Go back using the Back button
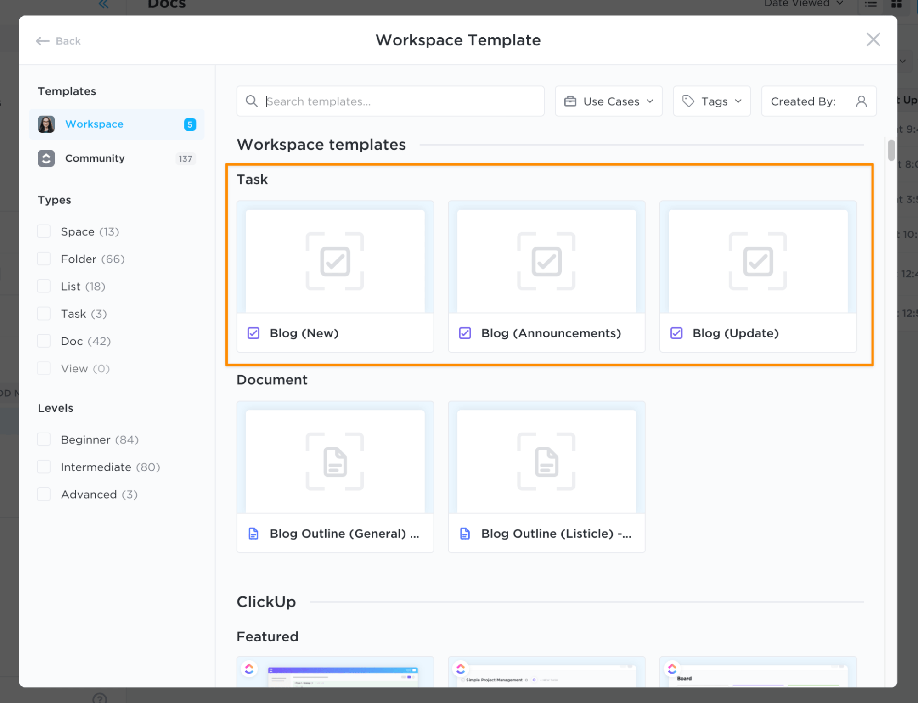The image size is (918, 703). coord(58,41)
